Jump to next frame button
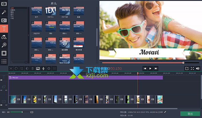 (156, 68)
